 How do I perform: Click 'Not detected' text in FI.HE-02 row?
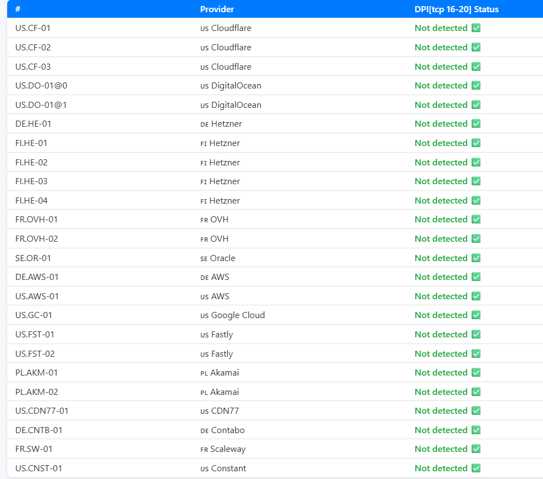(441, 162)
